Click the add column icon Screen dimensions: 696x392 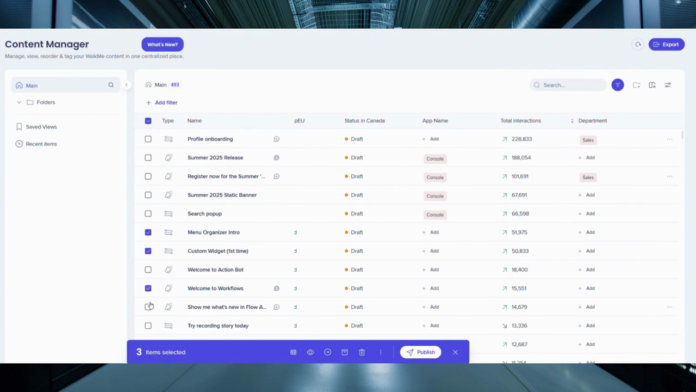click(x=652, y=85)
